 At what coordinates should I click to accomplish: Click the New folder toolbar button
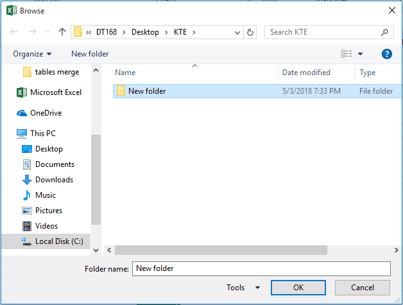90,54
